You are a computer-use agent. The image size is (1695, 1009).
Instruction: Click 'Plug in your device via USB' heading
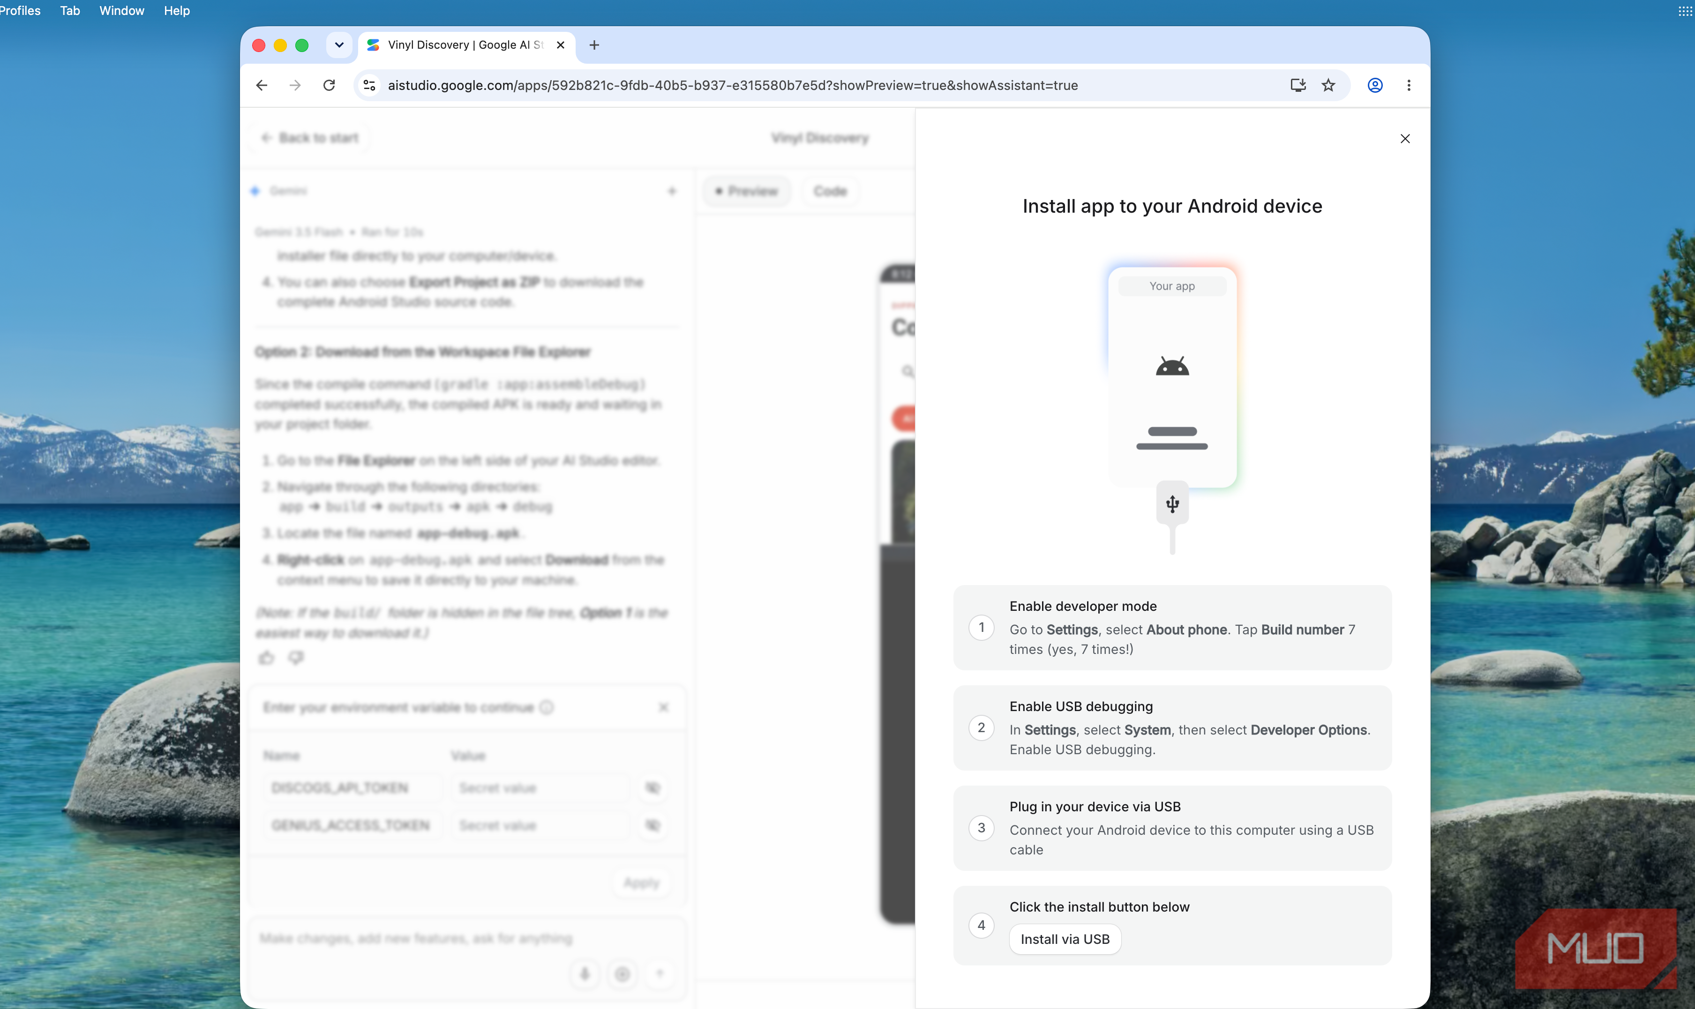coord(1095,806)
